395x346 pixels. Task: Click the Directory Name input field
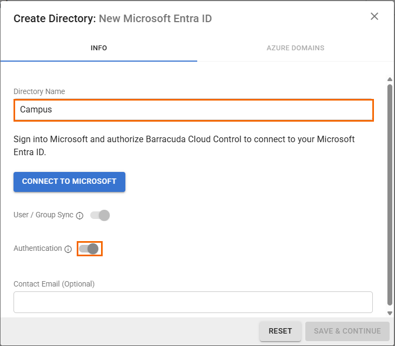coord(193,110)
